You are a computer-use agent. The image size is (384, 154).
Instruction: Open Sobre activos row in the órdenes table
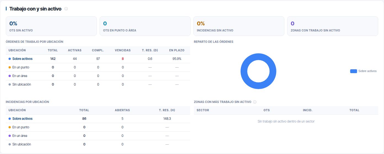tap(98, 59)
